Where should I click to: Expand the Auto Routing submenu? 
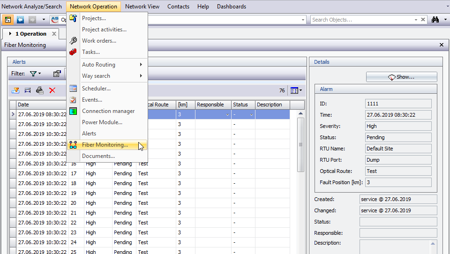click(141, 65)
